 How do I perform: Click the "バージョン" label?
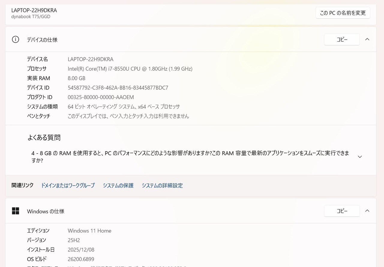(x=37, y=240)
